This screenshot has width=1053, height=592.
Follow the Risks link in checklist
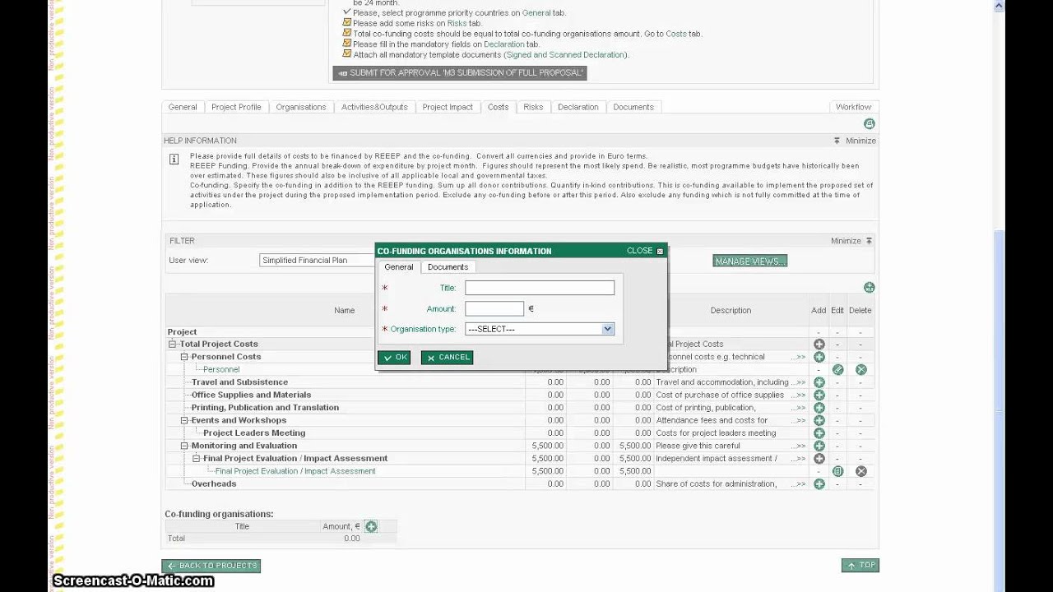[x=457, y=24]
